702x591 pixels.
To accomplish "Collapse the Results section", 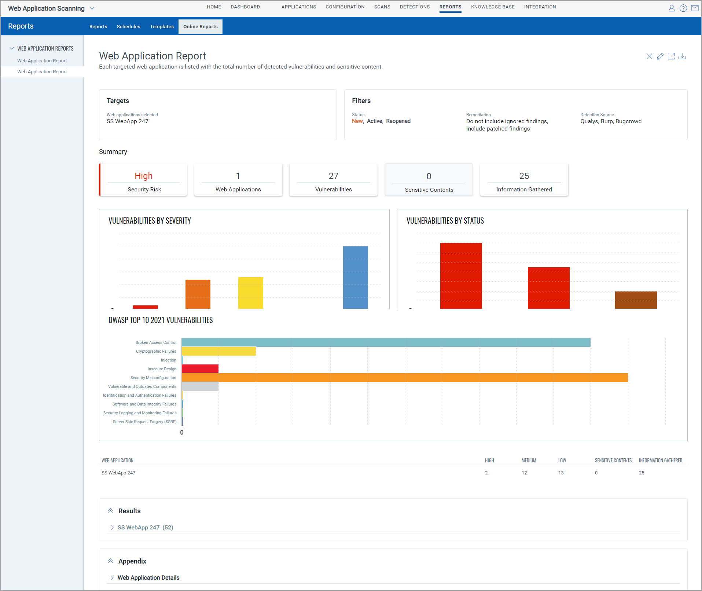I will [x=111, y=510].
